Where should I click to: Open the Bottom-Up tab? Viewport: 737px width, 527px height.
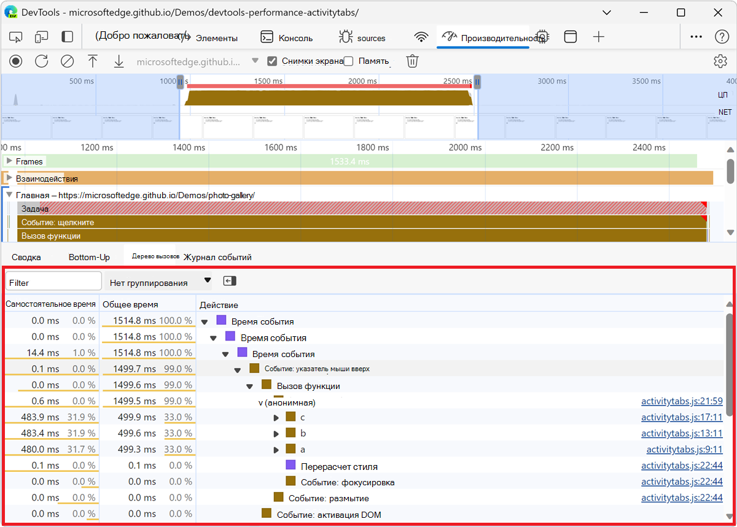[x=89, y=257]
